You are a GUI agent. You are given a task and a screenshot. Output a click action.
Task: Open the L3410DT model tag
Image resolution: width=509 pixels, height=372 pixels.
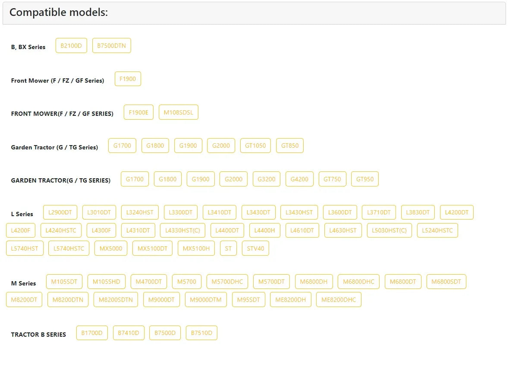point(220,212)
